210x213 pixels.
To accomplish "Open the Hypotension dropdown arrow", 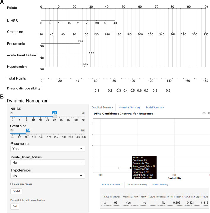I will pyautogui.click(x=81, y=176).
